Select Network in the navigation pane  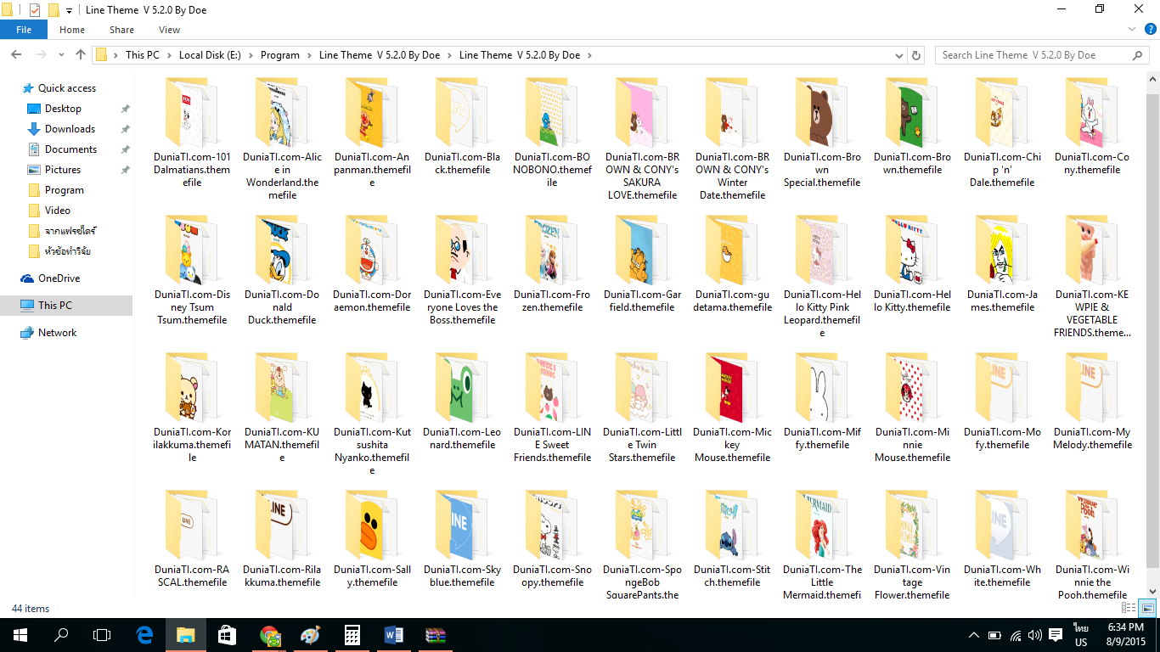(57, 333)
